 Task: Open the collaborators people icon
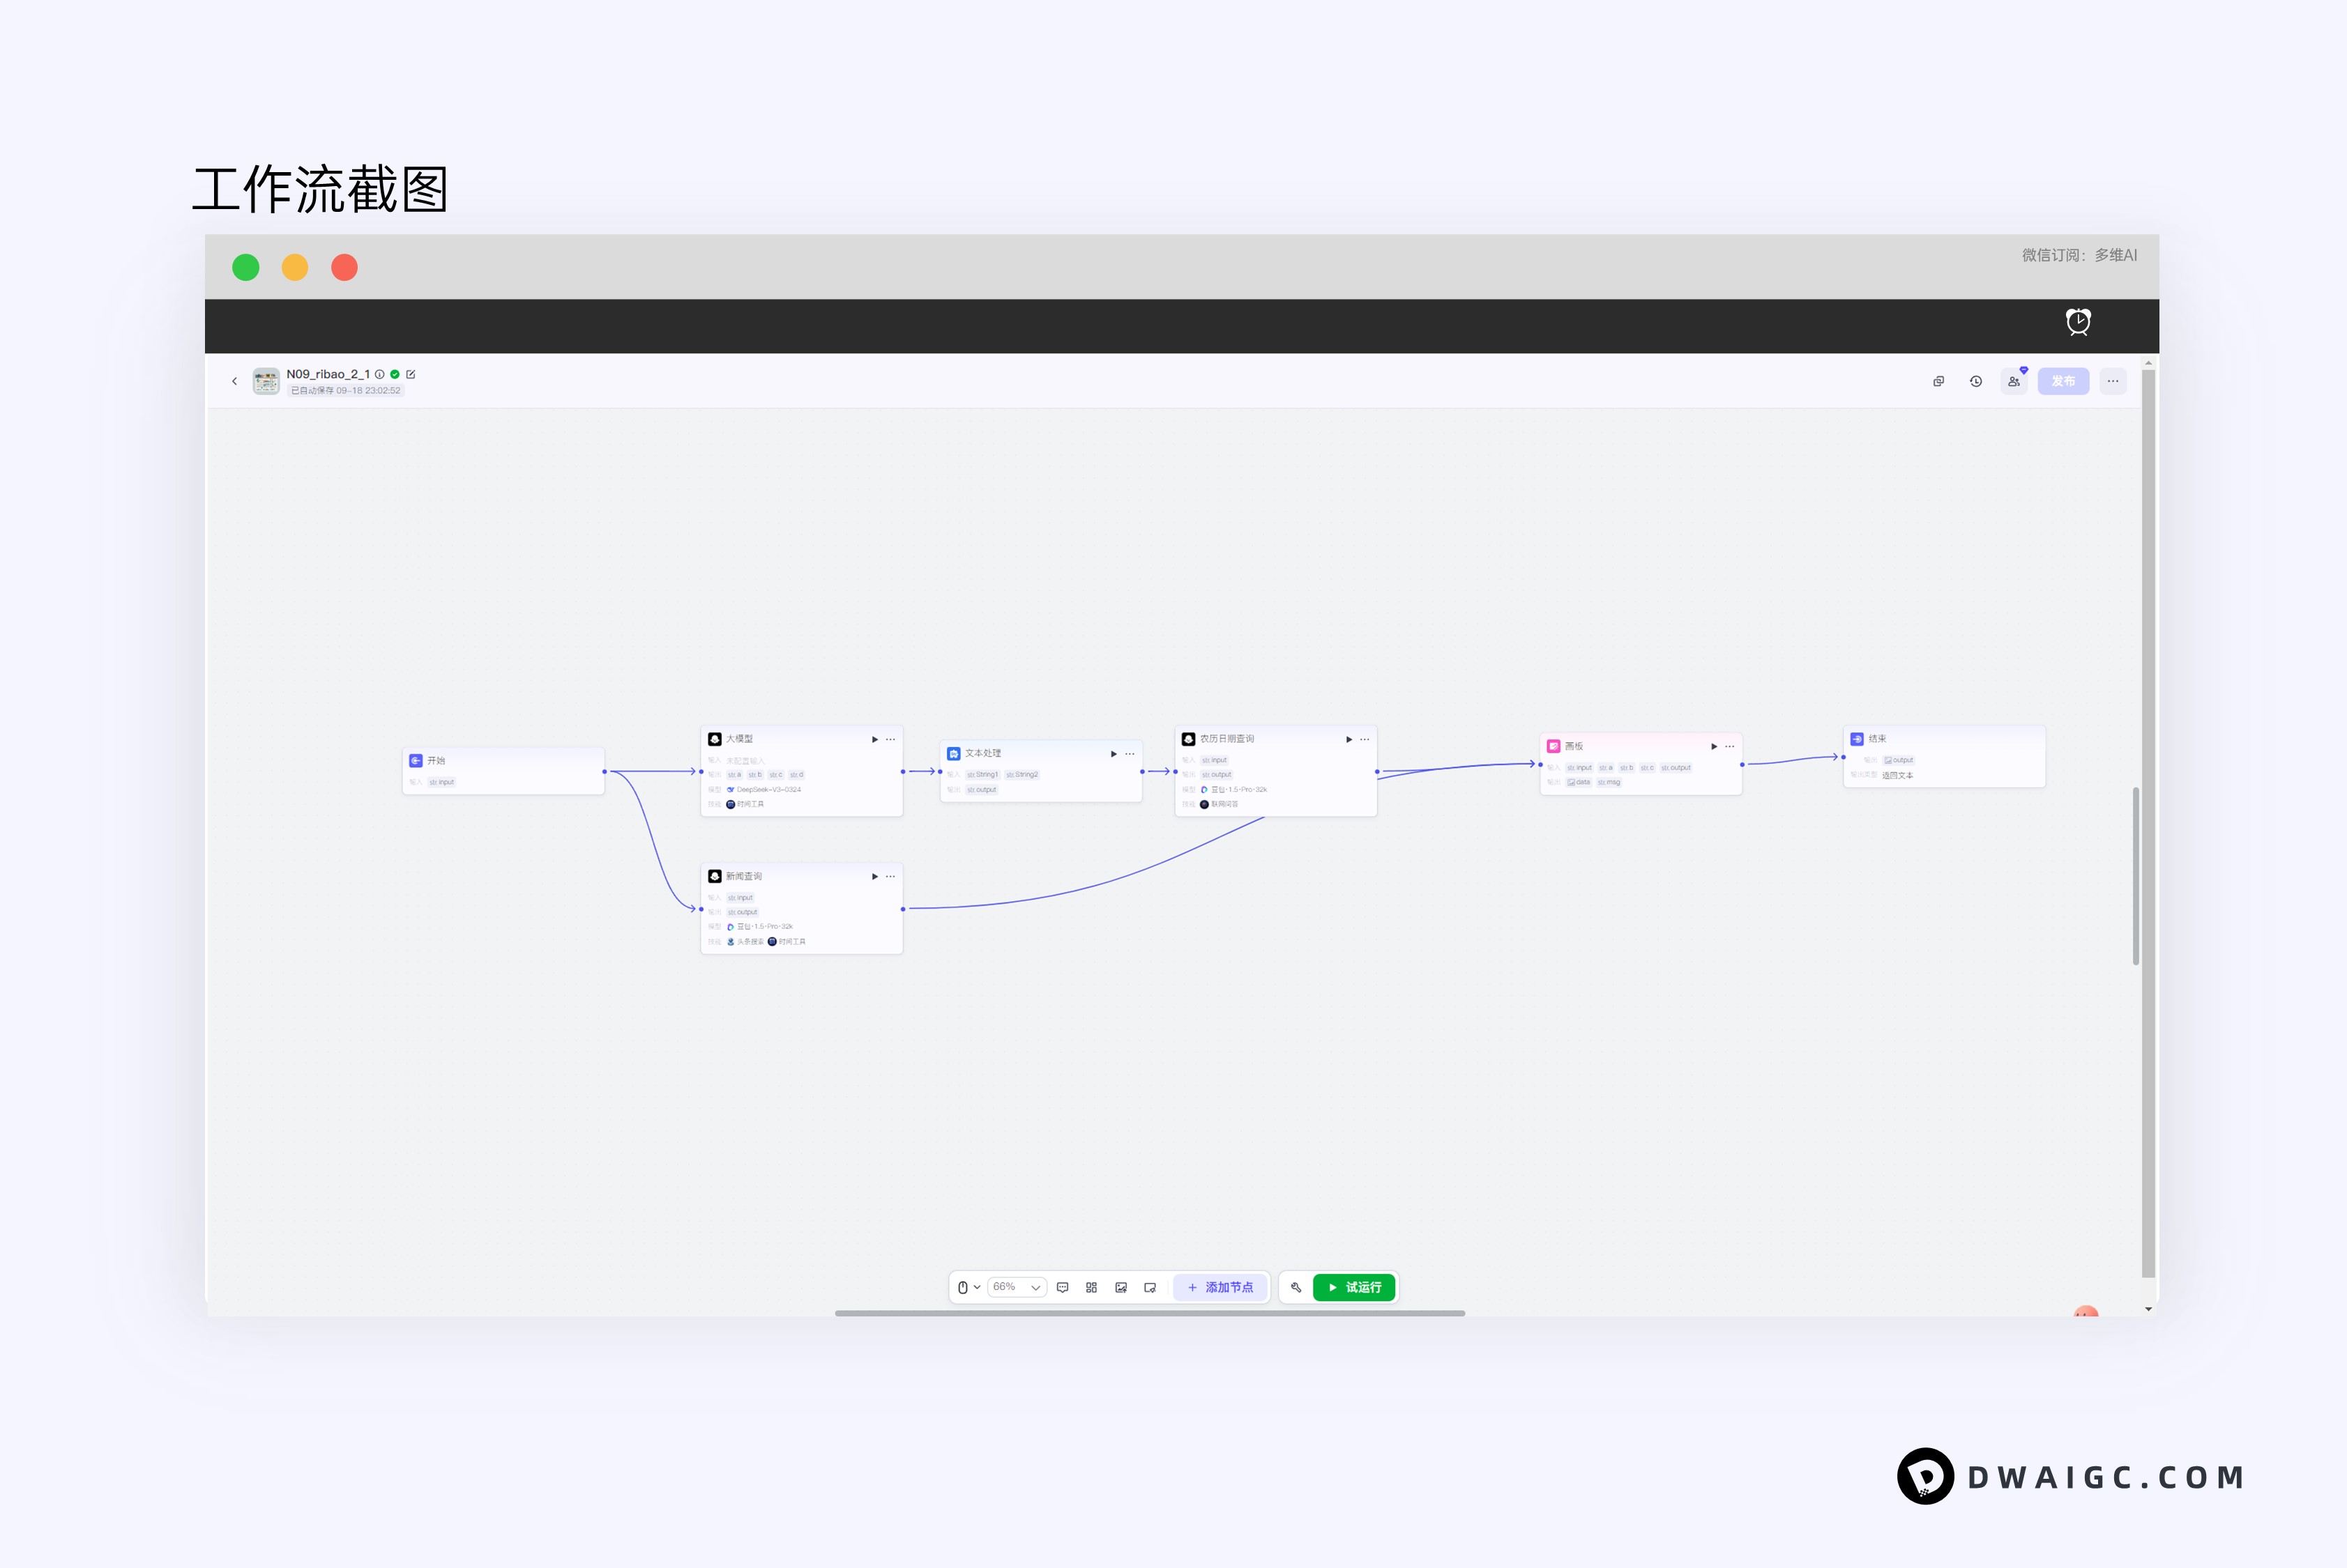(2013, 381)
